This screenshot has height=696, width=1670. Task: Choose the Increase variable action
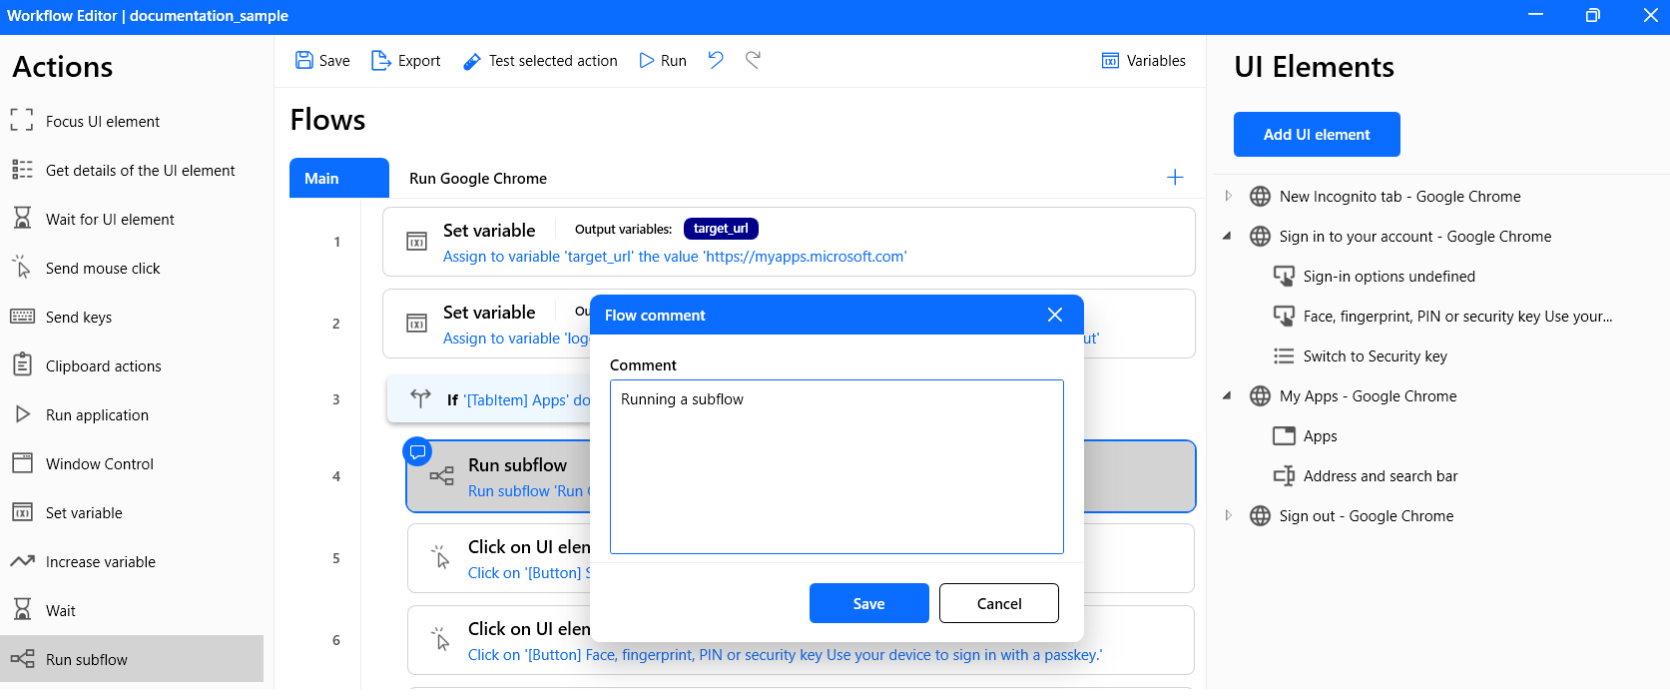tap(132, 561)
